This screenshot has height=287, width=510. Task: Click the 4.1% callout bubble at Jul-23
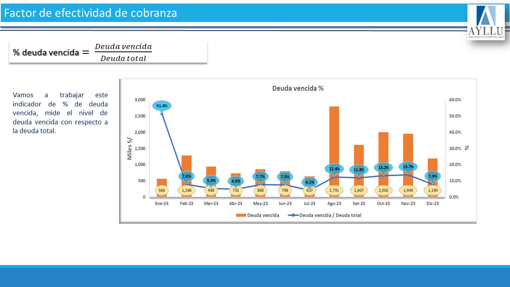[310, 182]
